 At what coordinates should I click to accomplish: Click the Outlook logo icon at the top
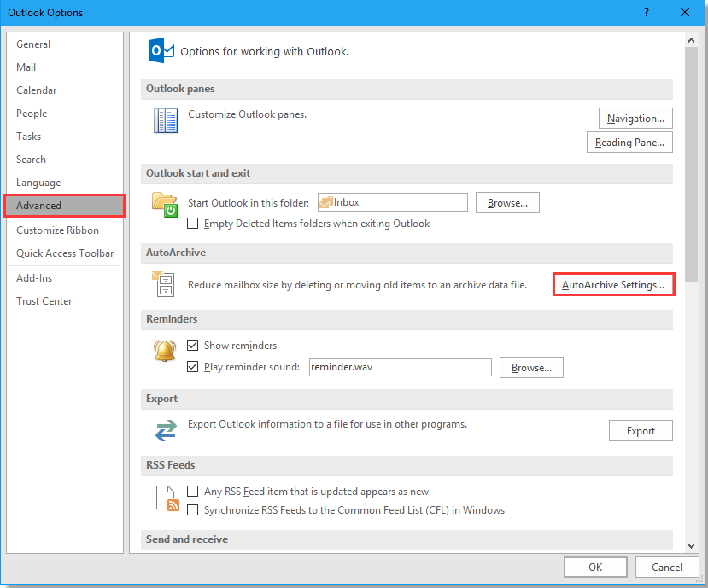point(161,50)
